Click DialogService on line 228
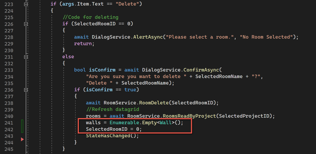Viewport: 316px width, 154px height. click(x=111, y=37)
